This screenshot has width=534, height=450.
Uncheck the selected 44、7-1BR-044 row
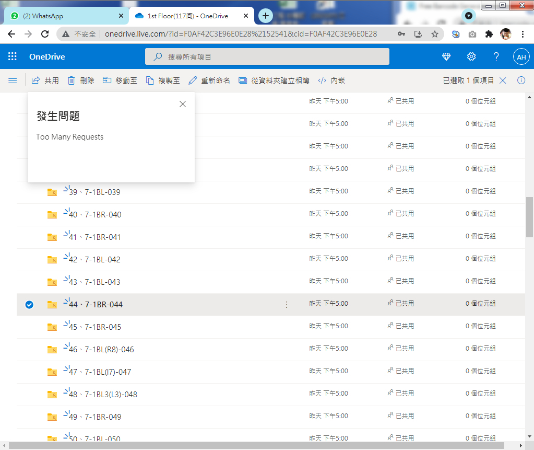point(29,304)
